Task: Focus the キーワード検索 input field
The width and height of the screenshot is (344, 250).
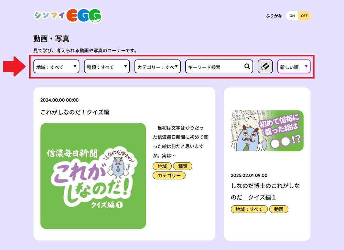Action: [x=215, y=67]
